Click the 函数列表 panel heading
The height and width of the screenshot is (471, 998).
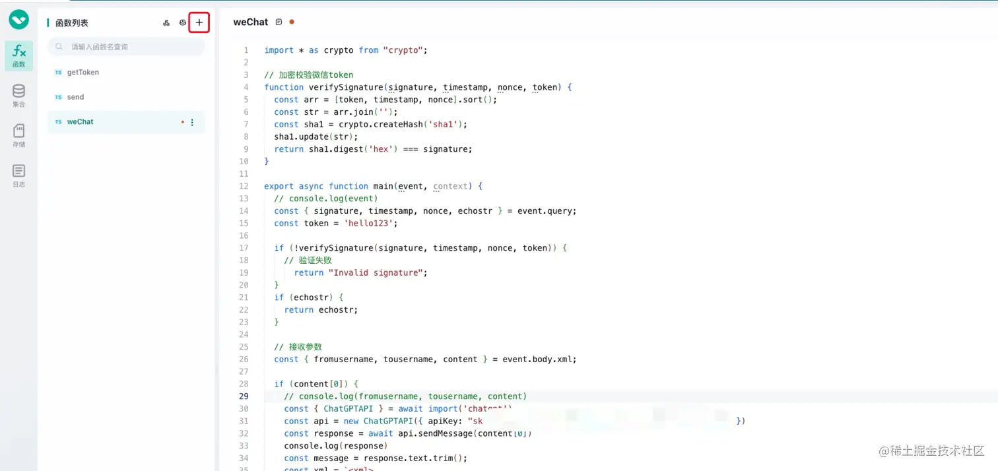[x=71, y=23]
